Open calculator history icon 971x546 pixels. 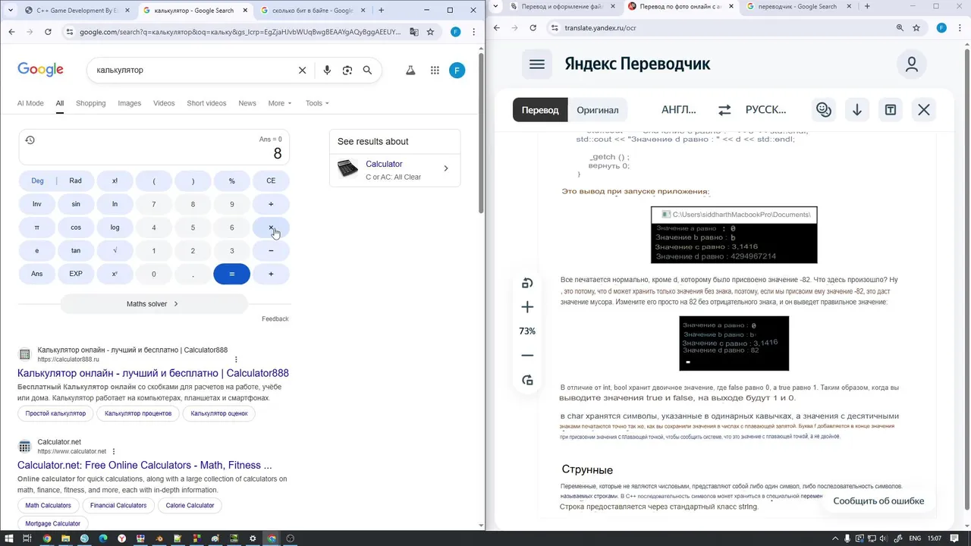(30, 140)
